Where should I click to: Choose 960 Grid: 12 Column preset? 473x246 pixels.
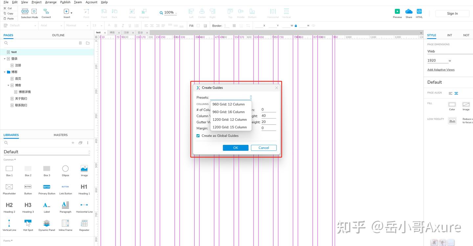pos(229,104)
